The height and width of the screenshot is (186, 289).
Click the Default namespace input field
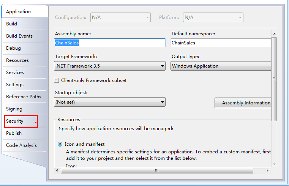pyautogui.click(x=221, y=43)
